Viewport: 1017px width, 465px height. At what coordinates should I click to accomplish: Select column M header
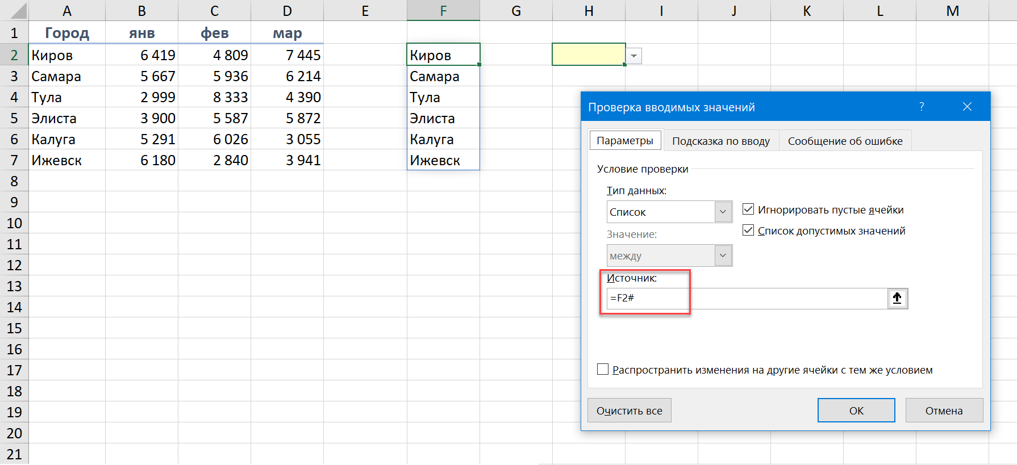click(x=952, y=11)
